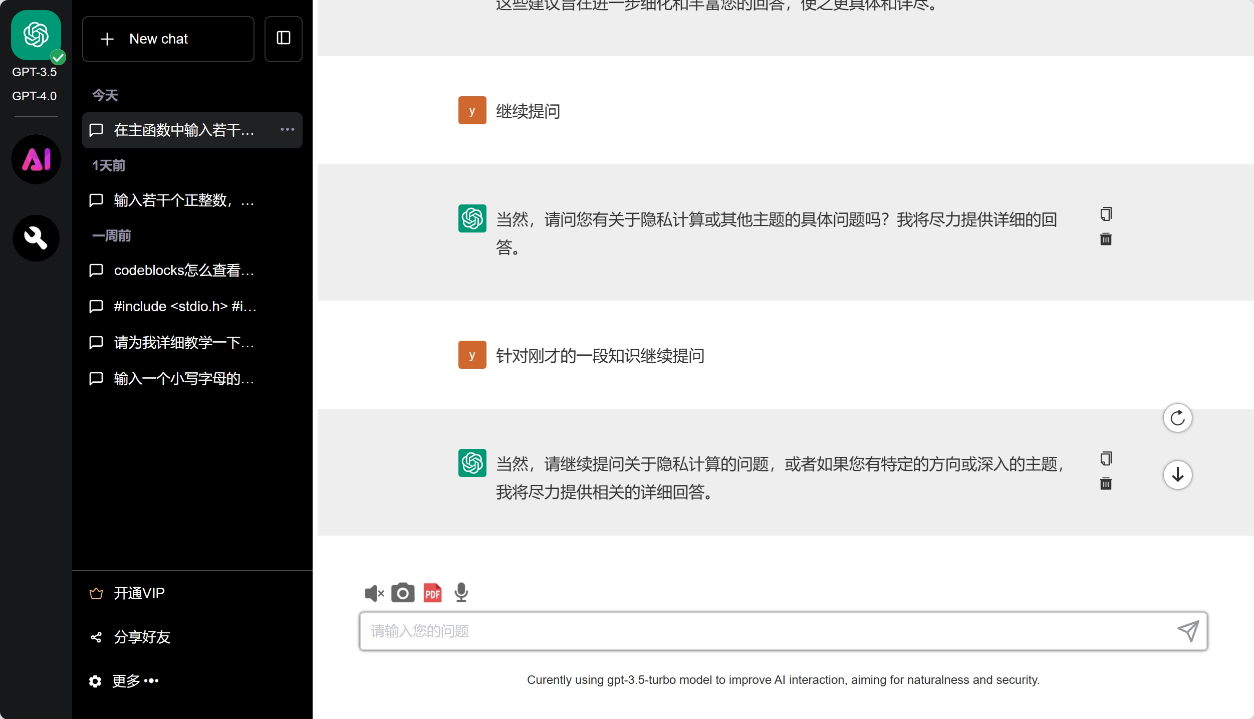Open the colorful AI apps icon

coord(36,159)
